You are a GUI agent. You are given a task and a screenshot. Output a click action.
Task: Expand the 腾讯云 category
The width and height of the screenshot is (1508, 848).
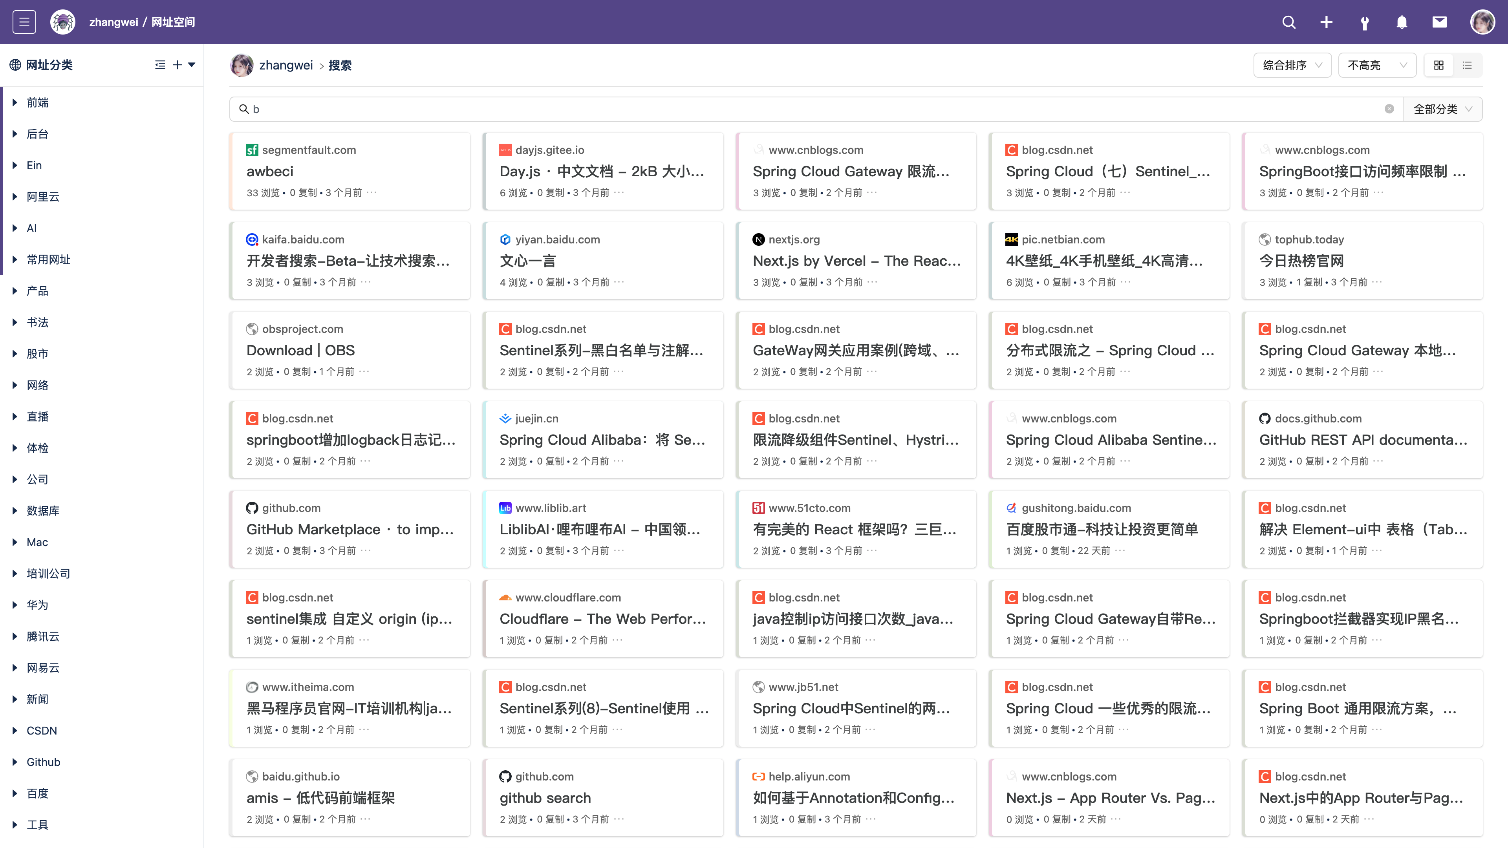click(x=15, y=637)
